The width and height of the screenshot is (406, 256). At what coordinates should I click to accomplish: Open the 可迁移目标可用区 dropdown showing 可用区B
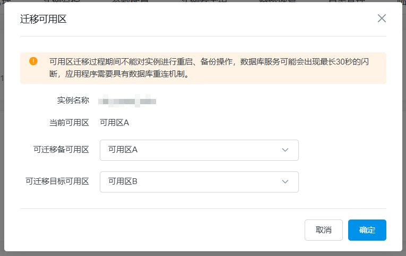[199, 182]
